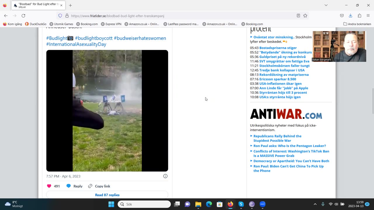The width and height of the screenshot is (374, 210).
Task: Click the hakan bergmark webcam thumbnail
Action: [339, 46]
